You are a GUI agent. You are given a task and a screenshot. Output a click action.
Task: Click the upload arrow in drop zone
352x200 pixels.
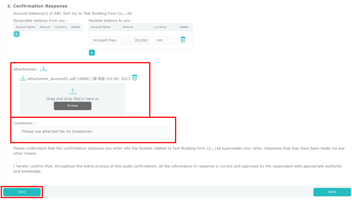pos(73,91)
